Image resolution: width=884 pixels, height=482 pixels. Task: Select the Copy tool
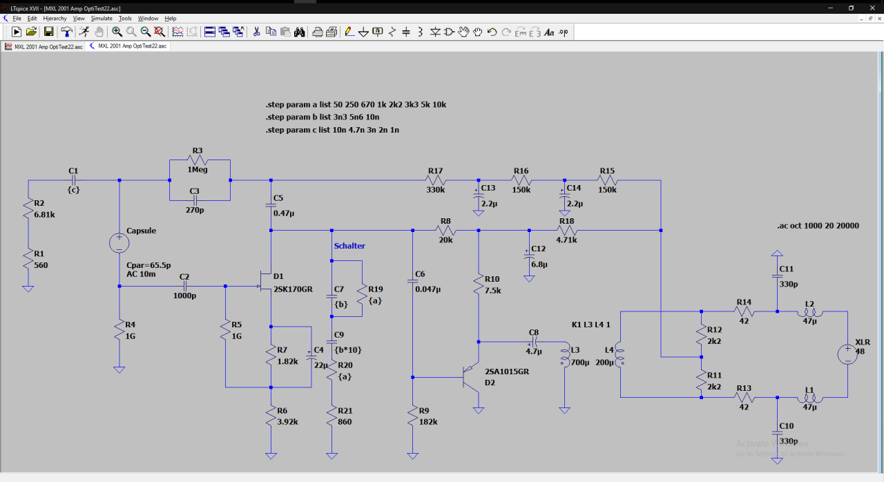tap(271, 32)
